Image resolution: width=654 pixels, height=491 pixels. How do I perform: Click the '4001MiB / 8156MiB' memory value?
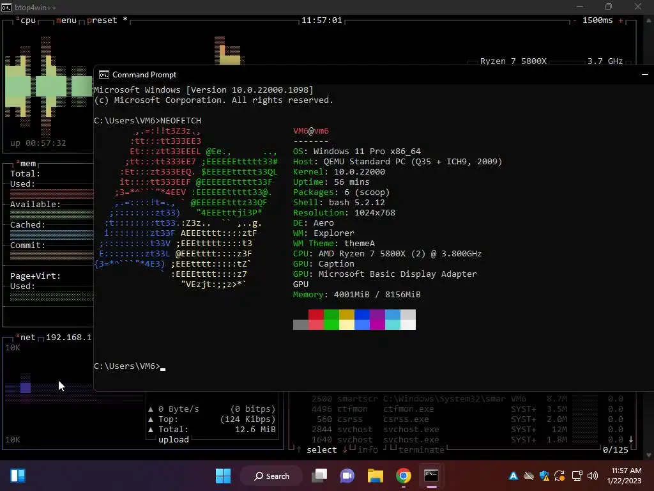(377, 294)
